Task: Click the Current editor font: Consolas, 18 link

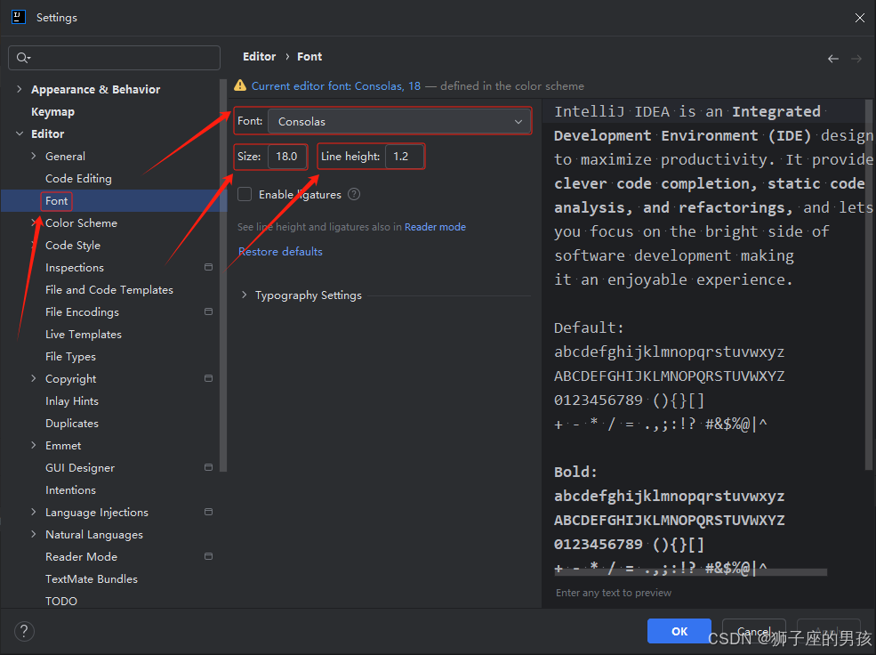Action: (x=336, y=85)
